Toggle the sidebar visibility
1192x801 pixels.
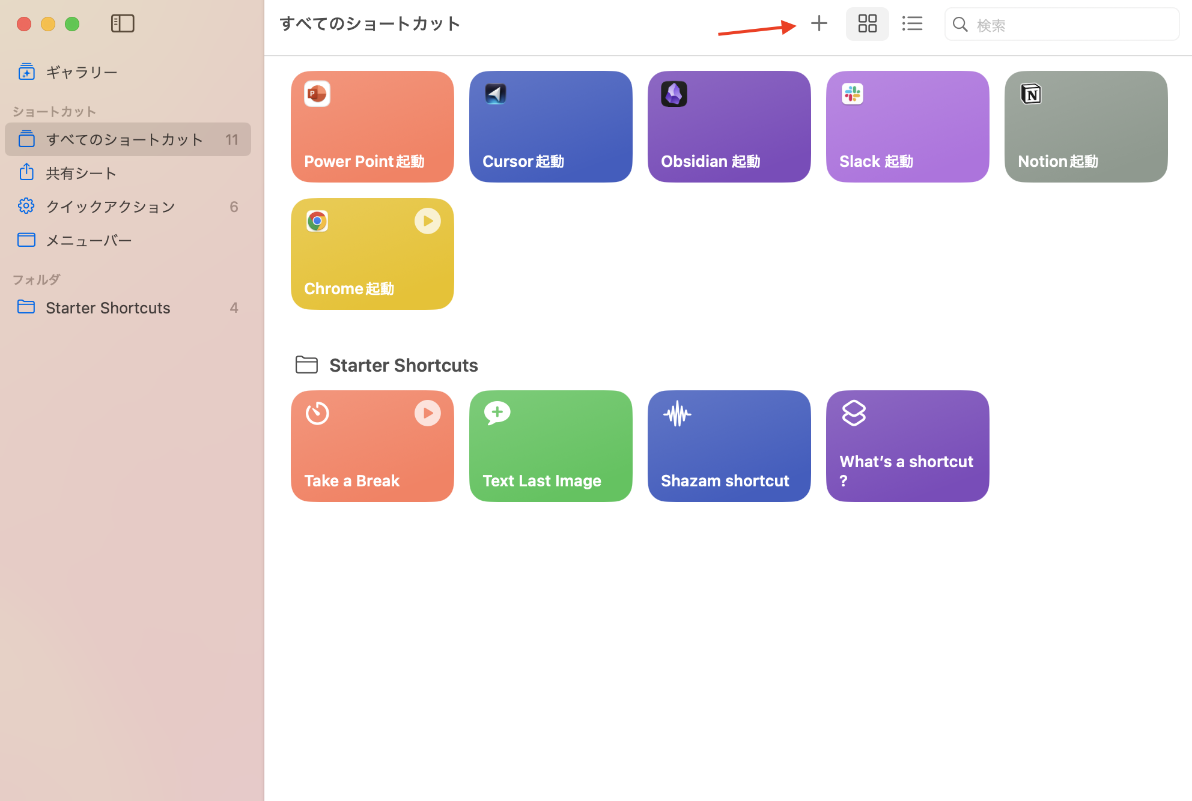tap(123, 24)
